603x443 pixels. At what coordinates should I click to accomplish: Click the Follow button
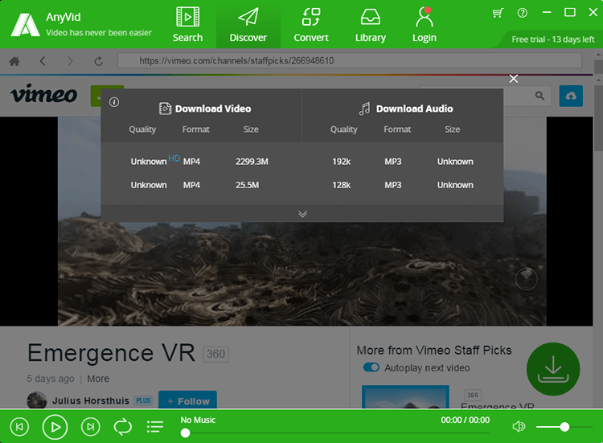pyautogui.click(x=187, y=400)
